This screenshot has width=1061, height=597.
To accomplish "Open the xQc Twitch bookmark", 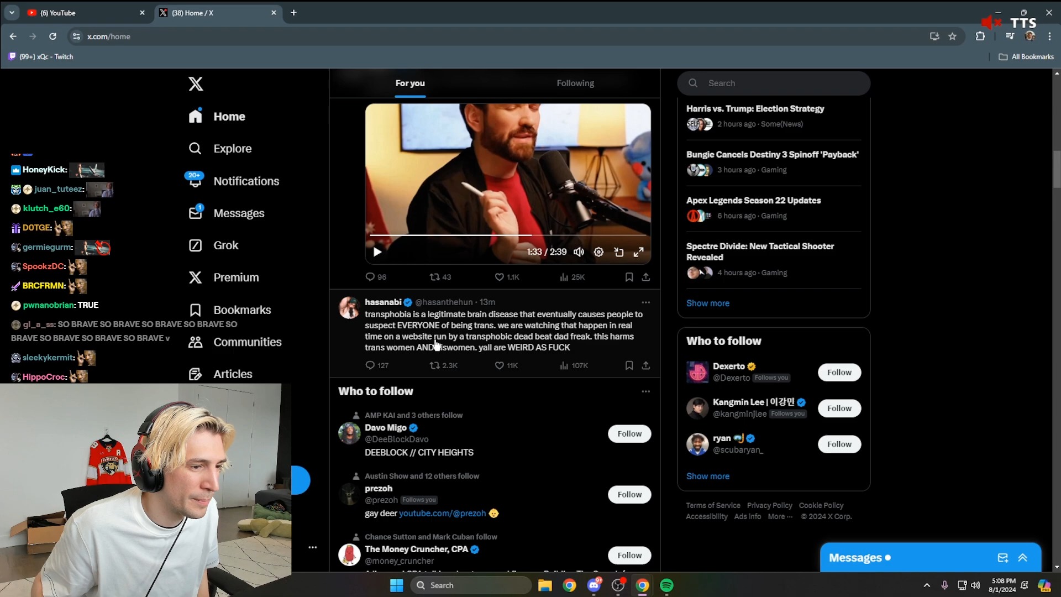I will [x=41, y=57].
